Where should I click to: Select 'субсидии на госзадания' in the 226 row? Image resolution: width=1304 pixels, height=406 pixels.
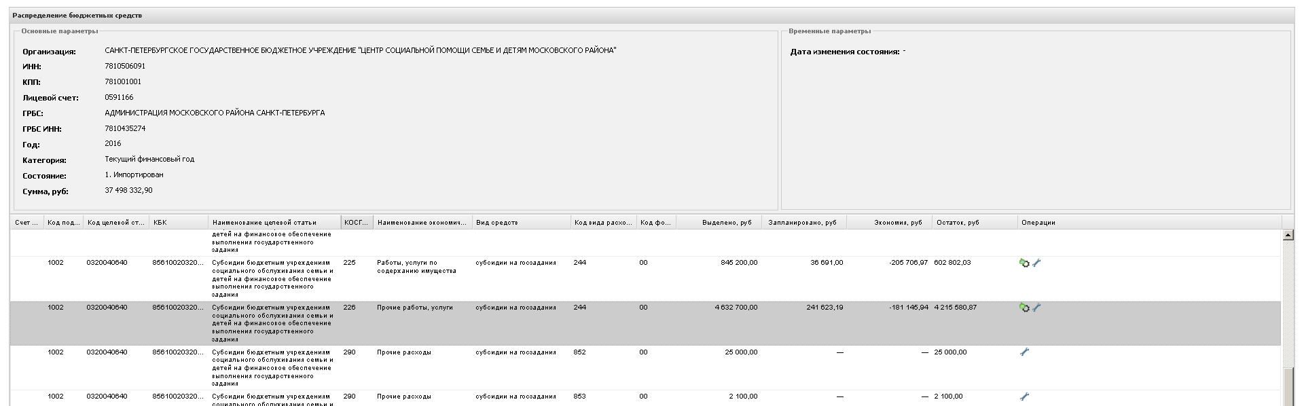coord(515,308)
